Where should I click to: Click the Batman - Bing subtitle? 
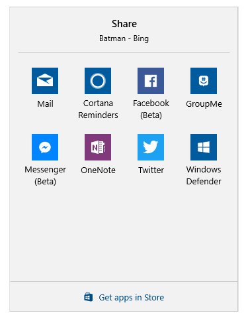pos(124,38)
